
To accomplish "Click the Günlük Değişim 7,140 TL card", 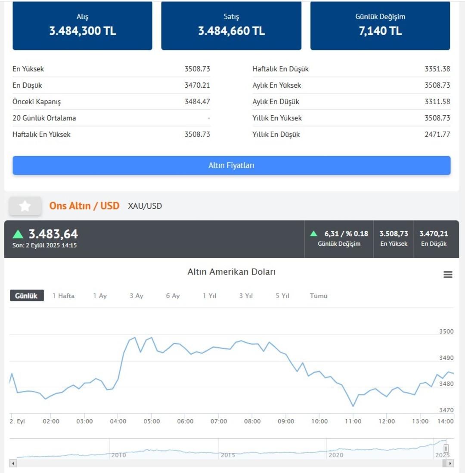I will pyautogui.click(x=380, y=26).
